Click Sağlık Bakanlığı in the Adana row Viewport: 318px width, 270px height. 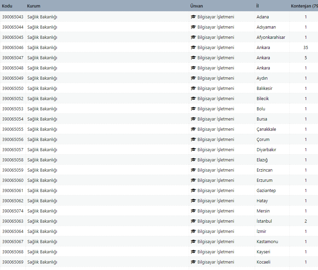[x=42, y=17]
